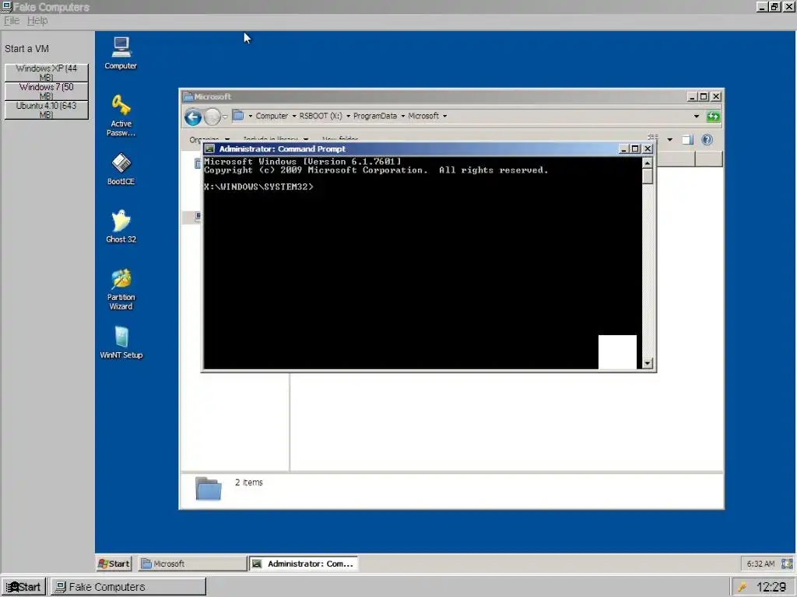This screenshot has height=597, width=797.
Task: Click the inner Windows 7 Start button
Action: coord(114,564)
